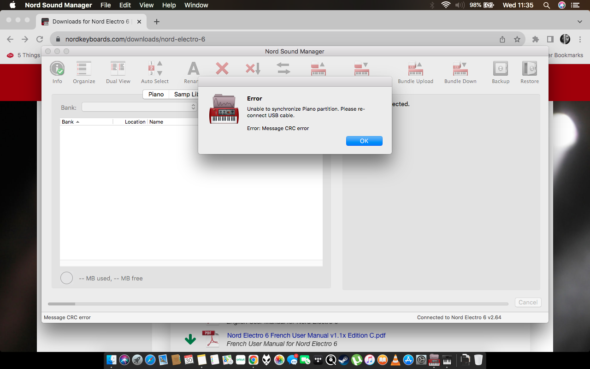590x369 pixels.
Task: Open the Apple menu
Action: point(12,5)
